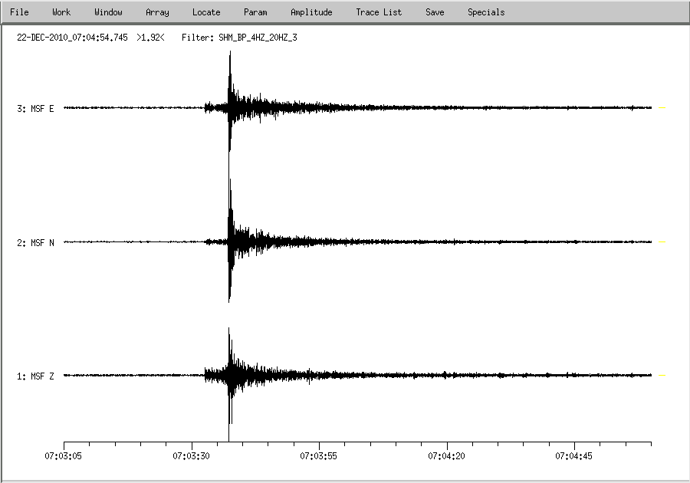The image size is (690, 483).
Task: Open the Trace List menu
Action: (x=379, y=12)
